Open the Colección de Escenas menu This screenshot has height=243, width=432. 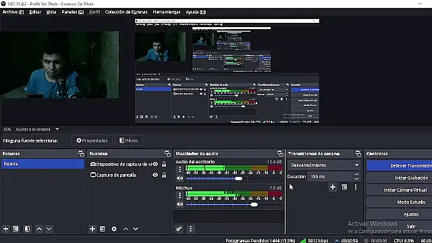coord(126,12)
